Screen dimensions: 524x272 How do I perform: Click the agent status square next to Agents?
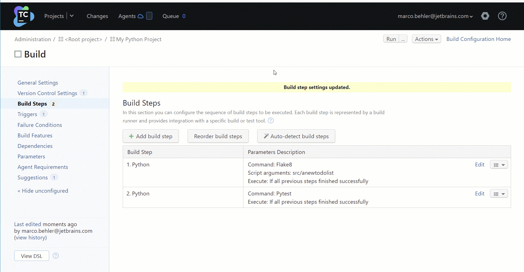coord(149,16)
